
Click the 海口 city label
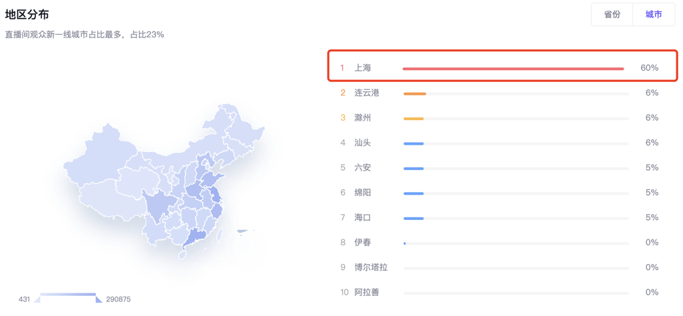pyautogui.click(x=362, y=217)
